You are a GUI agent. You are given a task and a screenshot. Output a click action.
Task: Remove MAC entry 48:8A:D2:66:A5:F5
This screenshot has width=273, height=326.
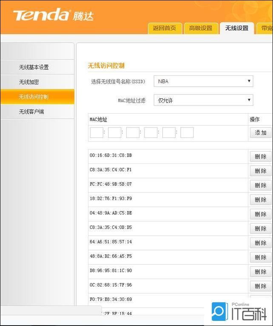pos(261,257)
